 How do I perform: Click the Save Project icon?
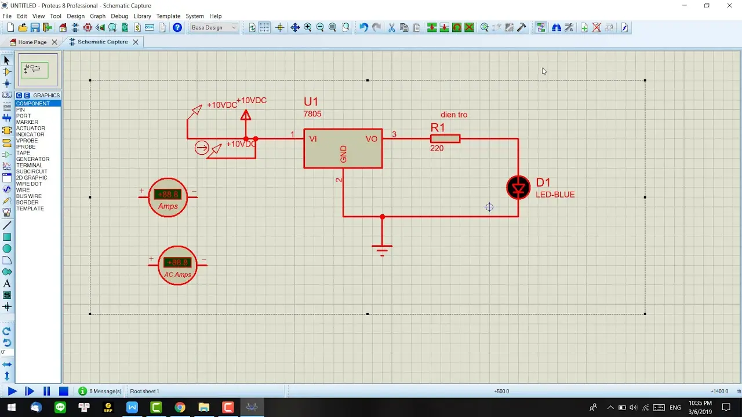pos(35,28)
